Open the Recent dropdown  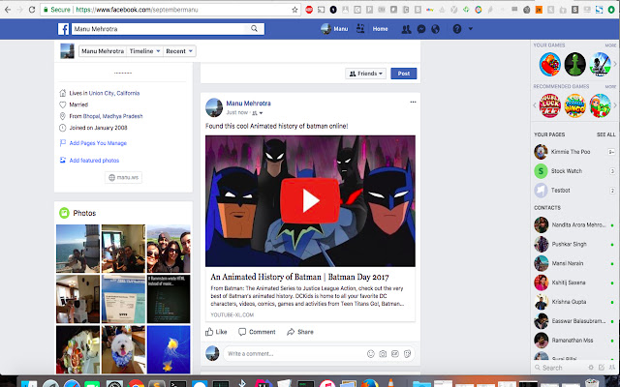(x=179, y=51)
